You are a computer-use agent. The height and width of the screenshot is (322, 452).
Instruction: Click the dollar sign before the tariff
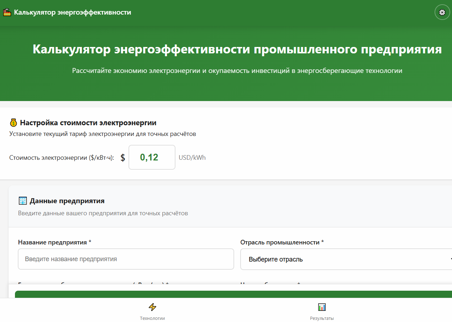pyautogui.click(x=123, y=158)
